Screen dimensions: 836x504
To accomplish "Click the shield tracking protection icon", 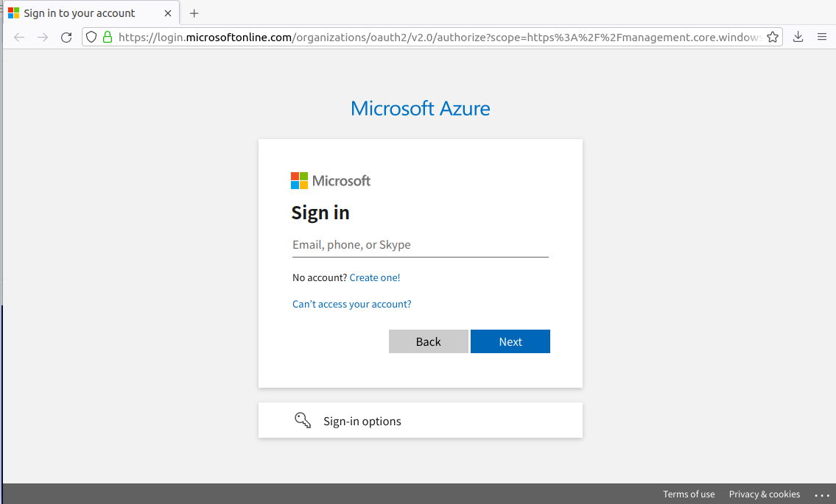I will pyautogui.click(x=91, y=36).
